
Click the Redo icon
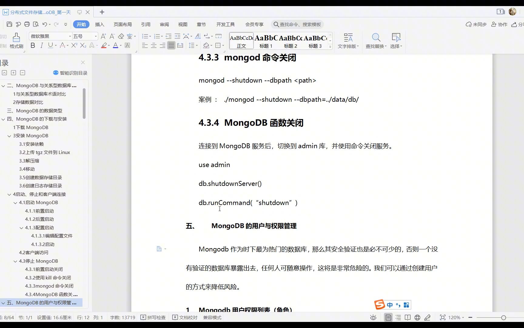click(56, 24)
